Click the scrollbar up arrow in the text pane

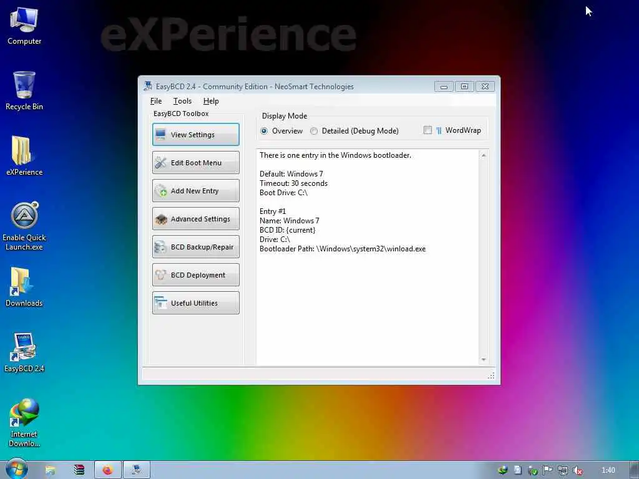[484, 155]
